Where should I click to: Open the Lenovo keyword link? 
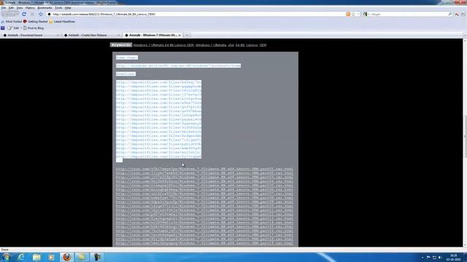point(252,45)
